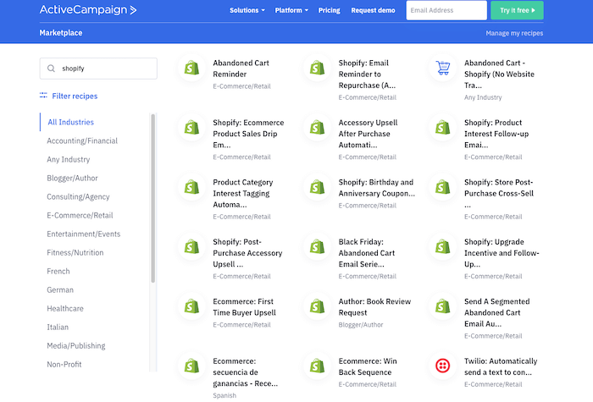Image resolution: width=593 pixels, height=402 pixels.
Task: Focus the Email Address input field
Action: click(446, 10)
